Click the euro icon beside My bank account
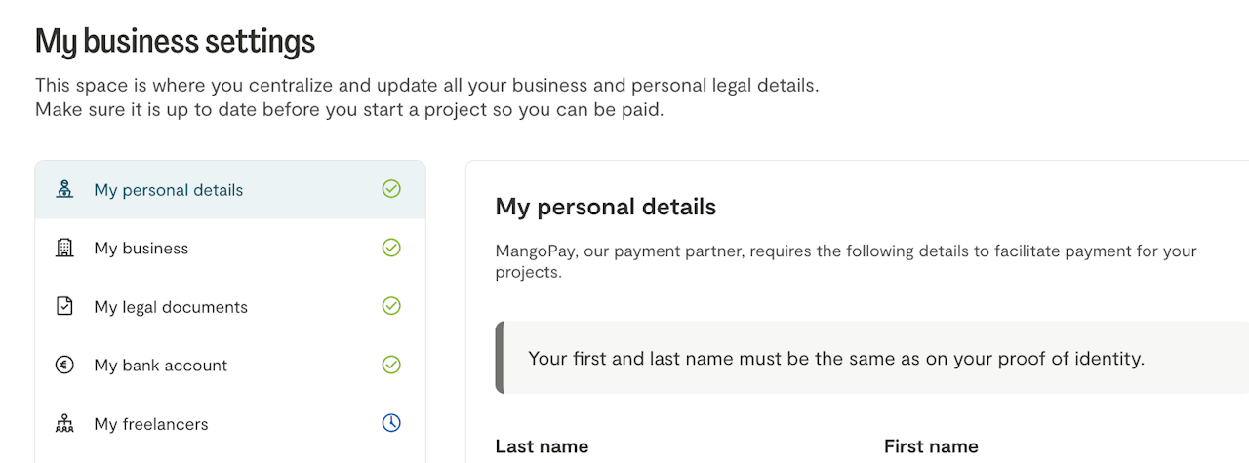The image size is (1249, 463). click(x=64, y=365)
